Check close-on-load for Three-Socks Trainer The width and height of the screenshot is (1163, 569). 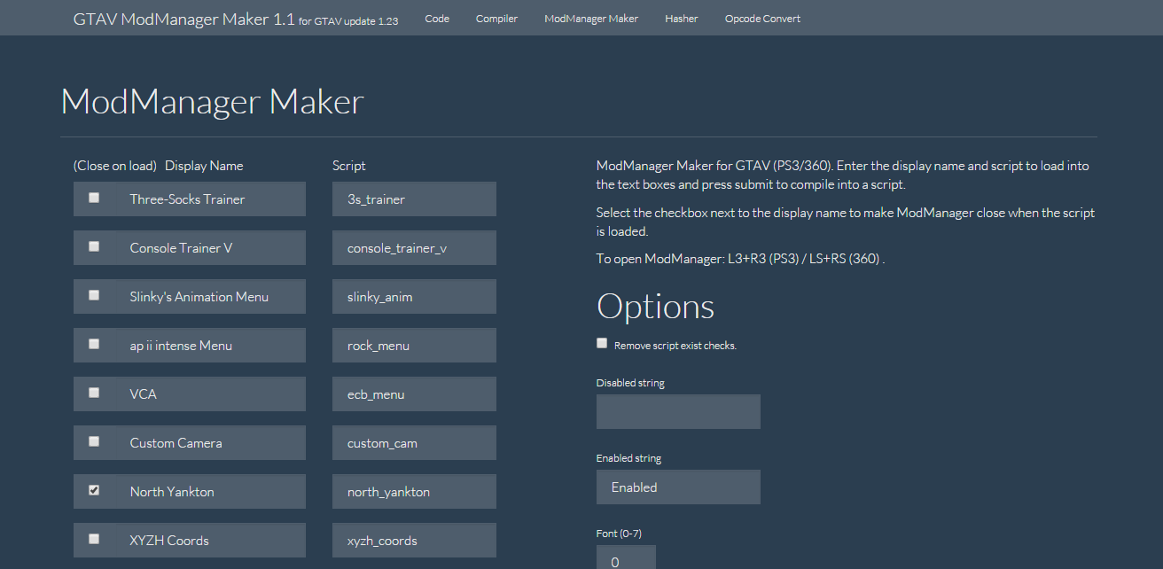pyautogui.click(x=94, y=199)
